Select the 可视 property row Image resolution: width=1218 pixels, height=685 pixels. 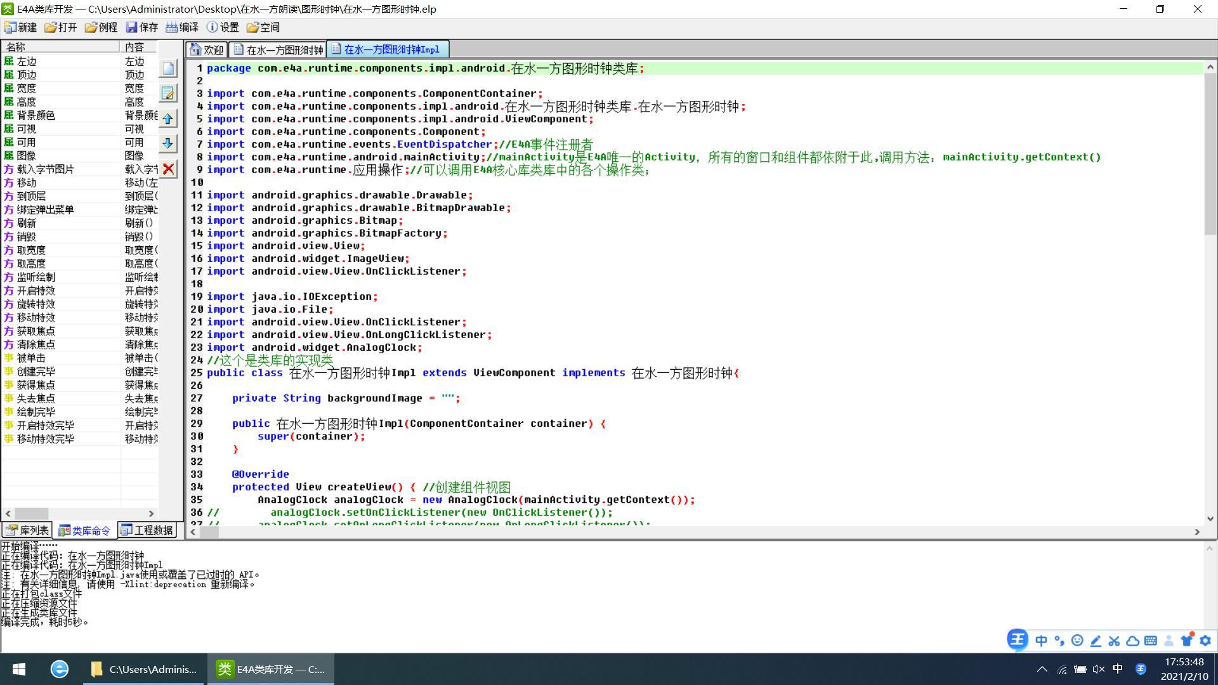pyautogui.click(x=79, y=129)
